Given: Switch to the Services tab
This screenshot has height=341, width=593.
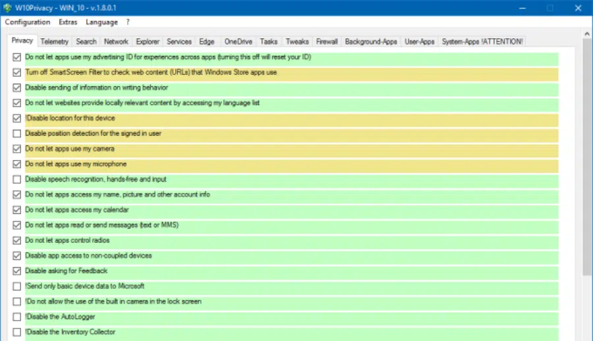Looking at the screenshot, I should [x=179, y=41].
